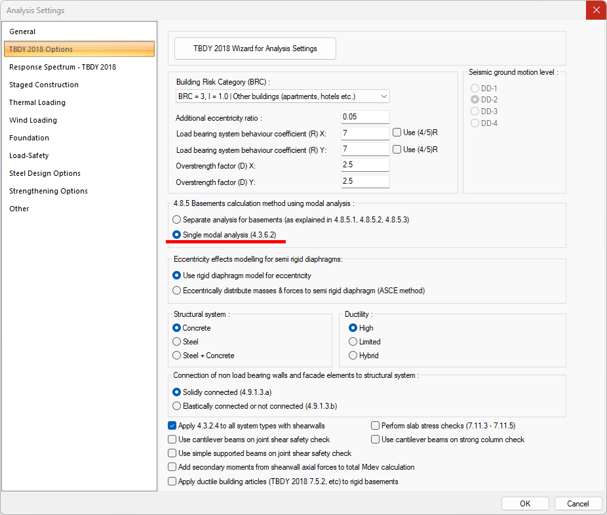Viewport: 607px width, 515px height.
Task: Open Response Spectrum - TBDY 2018 section
Action: [62, 67]
